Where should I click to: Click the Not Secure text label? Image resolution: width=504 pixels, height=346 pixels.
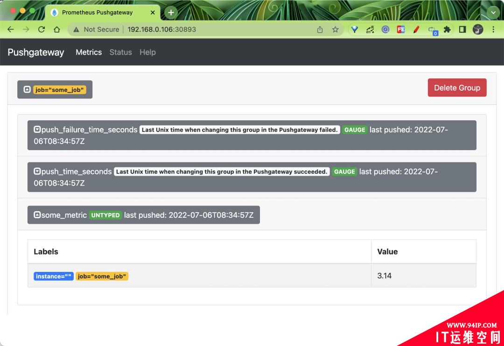pyautogui.click(x=101, y=29)
